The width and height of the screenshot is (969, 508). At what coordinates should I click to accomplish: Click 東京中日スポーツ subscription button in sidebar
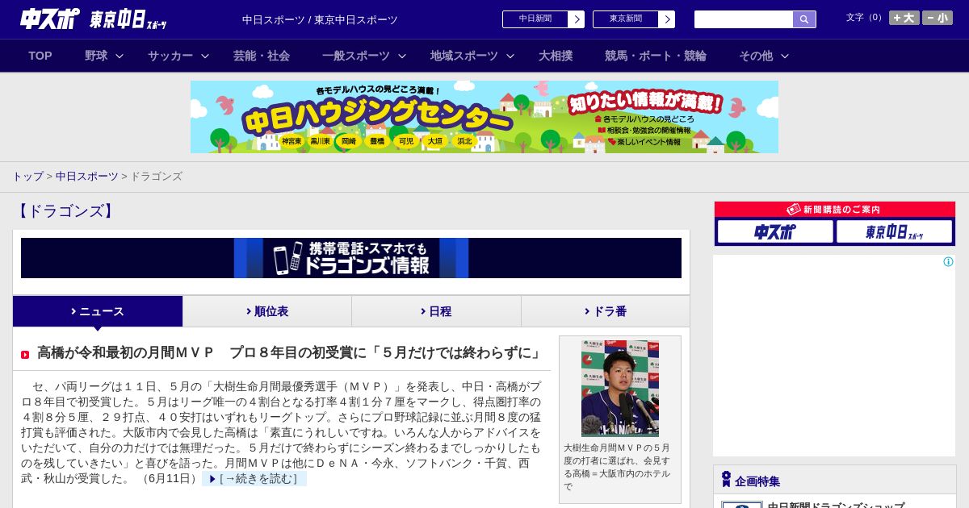[x=894, y=231]
